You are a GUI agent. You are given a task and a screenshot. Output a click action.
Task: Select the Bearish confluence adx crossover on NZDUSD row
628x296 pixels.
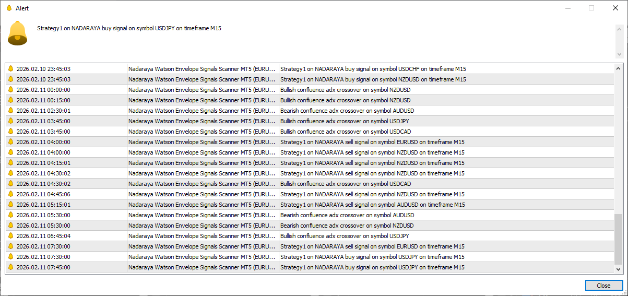pyautogui.click(x=347, y=226)
